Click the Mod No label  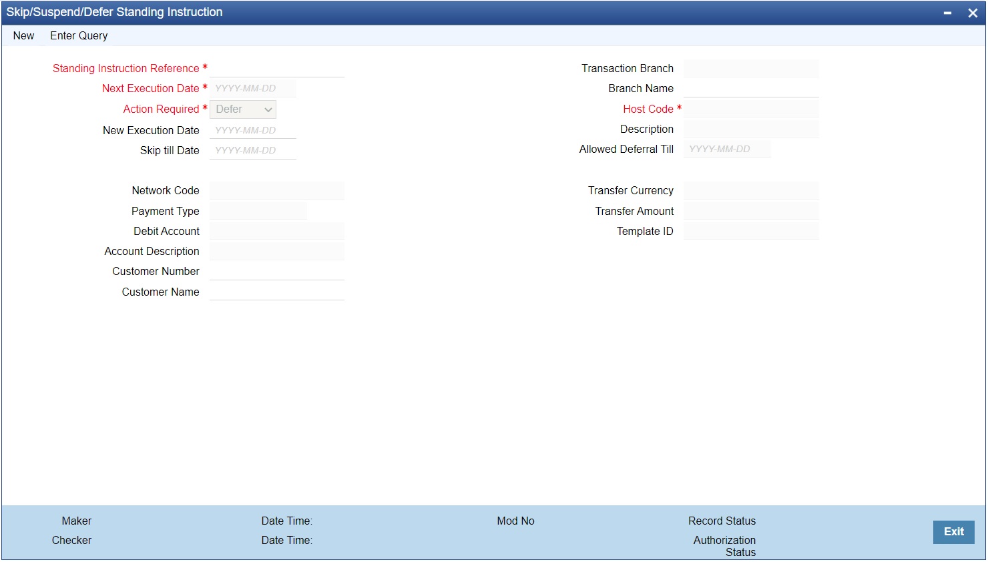click(x=515, y=521)
